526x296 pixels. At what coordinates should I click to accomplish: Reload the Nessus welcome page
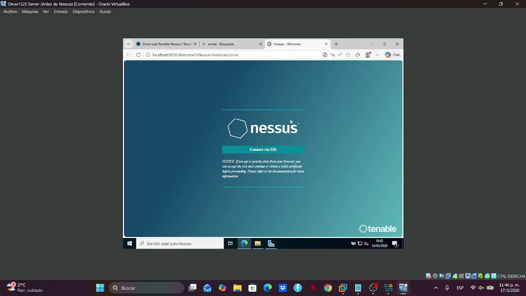click(x=138, y=55)
